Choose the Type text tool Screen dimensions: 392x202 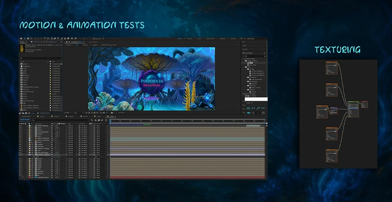(58, 39)
